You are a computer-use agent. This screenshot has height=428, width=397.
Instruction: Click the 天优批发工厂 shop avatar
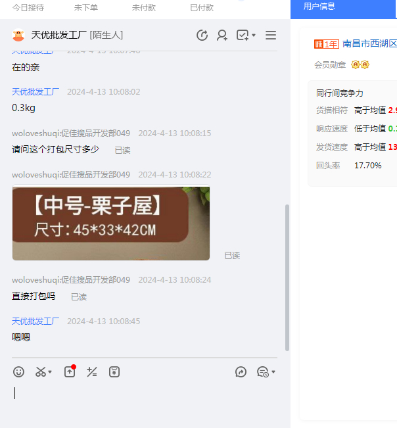pos(18,36)
